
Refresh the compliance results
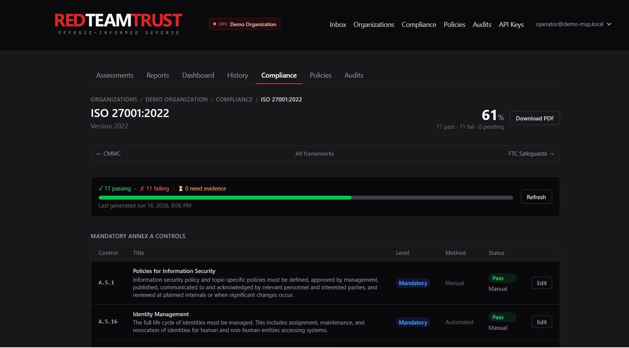[536, 197]
